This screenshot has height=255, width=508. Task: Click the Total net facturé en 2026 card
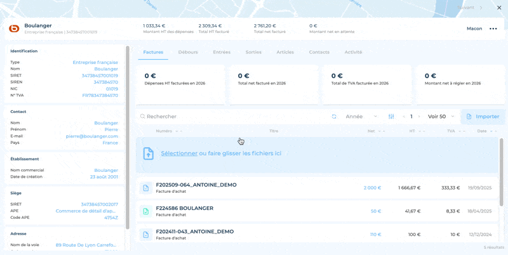pyautogui.click(x=274, y=85)
